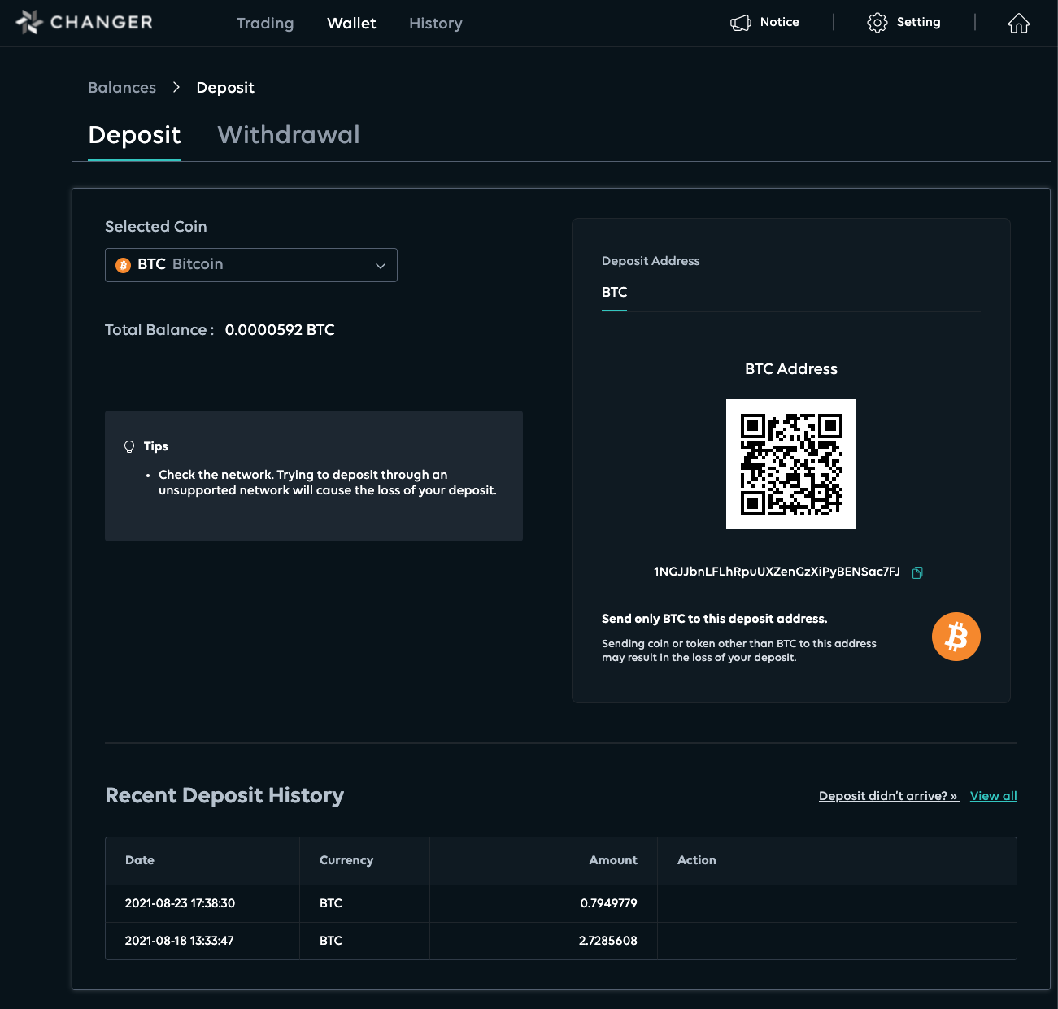Click the Amount column header
Image resolution: width=1058 pixels, height=1009 pixels.
[x=613, y=860]
